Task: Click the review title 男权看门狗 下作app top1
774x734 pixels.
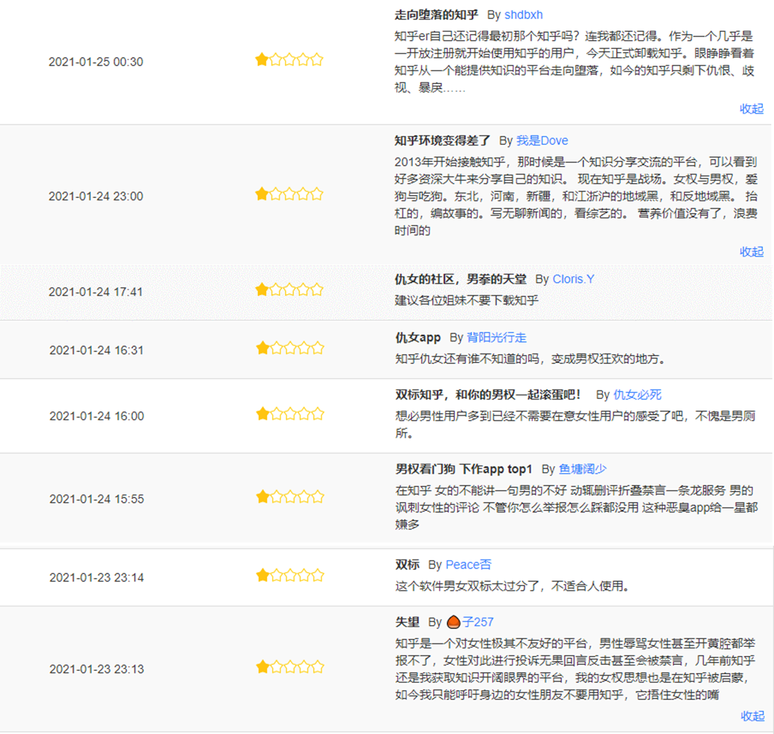Action: click(x=462, y=469)
